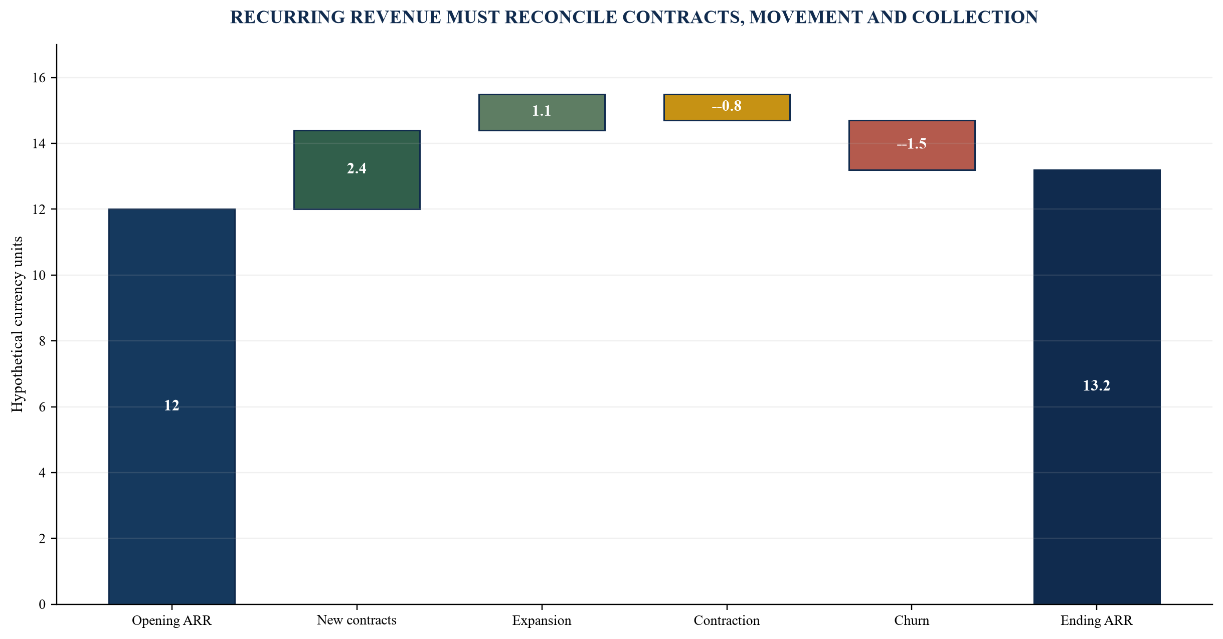
Task: Click the 'Expansion' x-axis label
Action: click(x=542, y=620)
